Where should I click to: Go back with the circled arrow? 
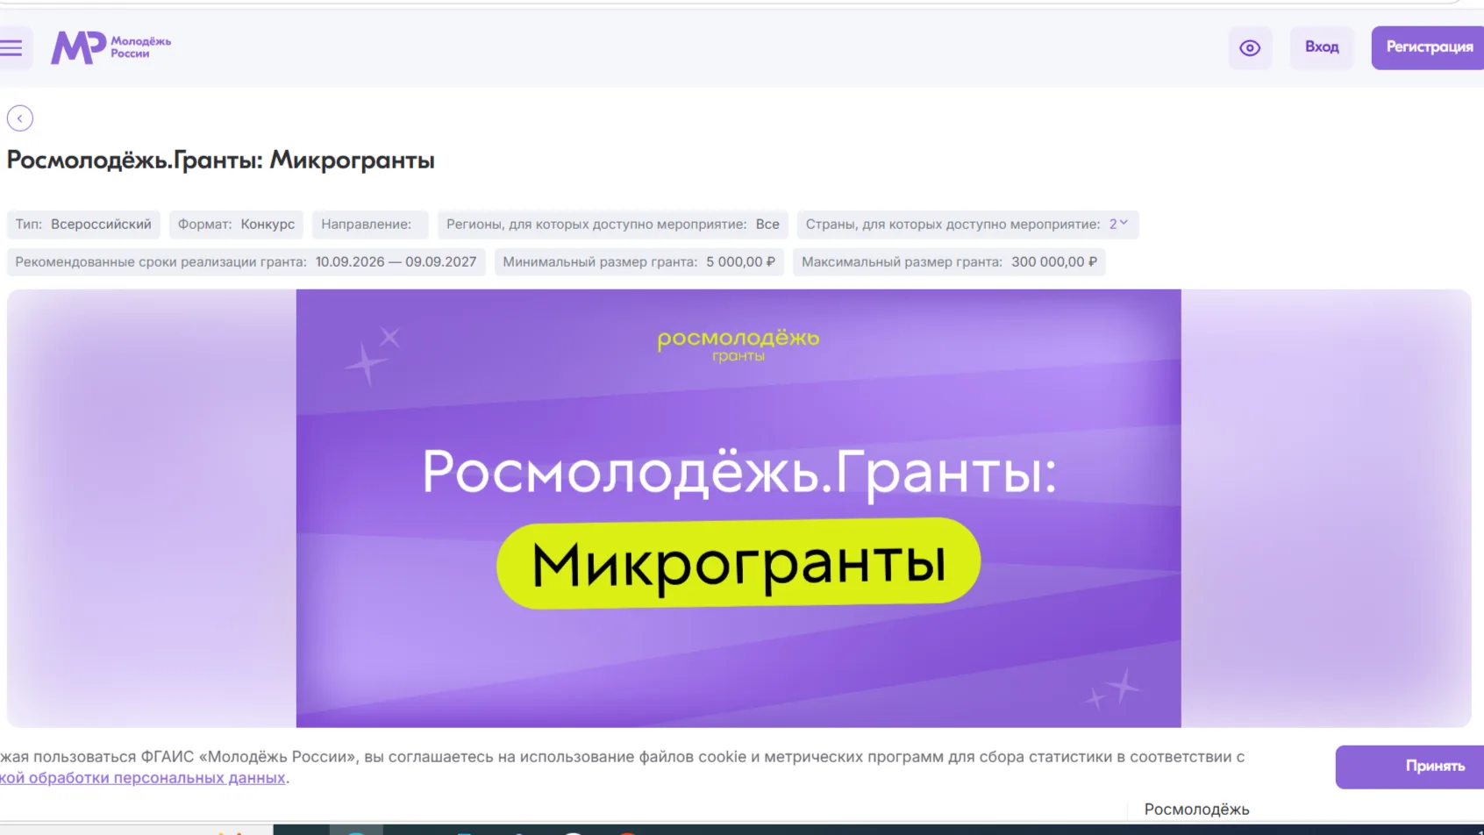pyautogui.click(x=20, y=118)
